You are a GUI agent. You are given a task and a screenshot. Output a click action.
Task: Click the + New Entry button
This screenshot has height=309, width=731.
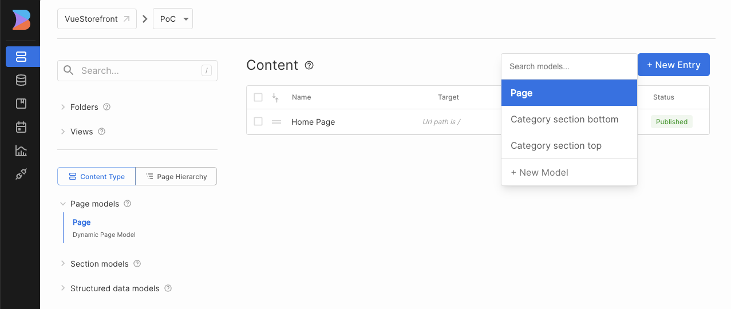point(674,65)
